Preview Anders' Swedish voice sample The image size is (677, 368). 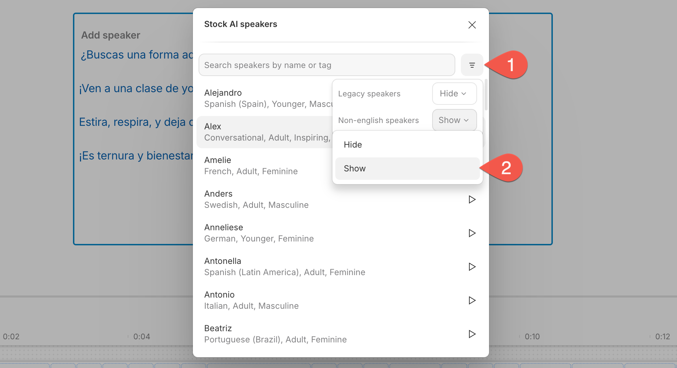click(472, 199)
